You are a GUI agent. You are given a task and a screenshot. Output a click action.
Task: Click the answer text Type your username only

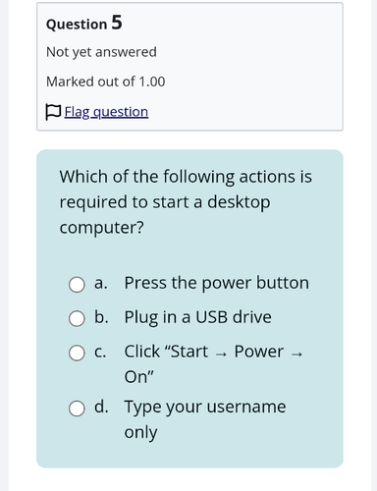click(x=205, y=419)
